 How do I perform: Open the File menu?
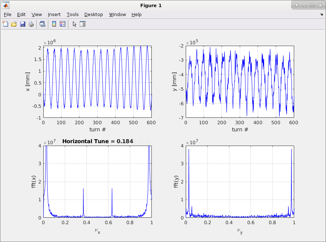point(8,15)
